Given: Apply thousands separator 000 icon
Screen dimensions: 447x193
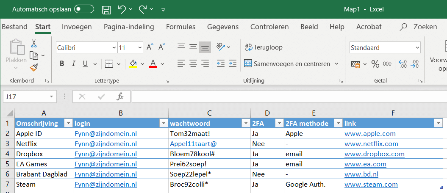Looking at the screenshot, I should click(387, 64).
